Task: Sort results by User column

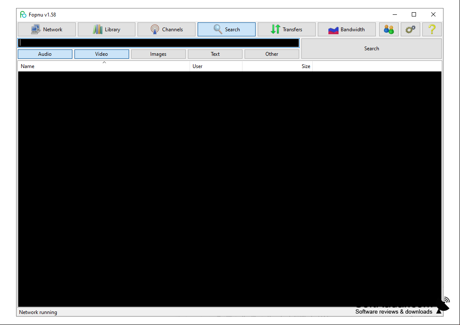Action: (216, 66)
